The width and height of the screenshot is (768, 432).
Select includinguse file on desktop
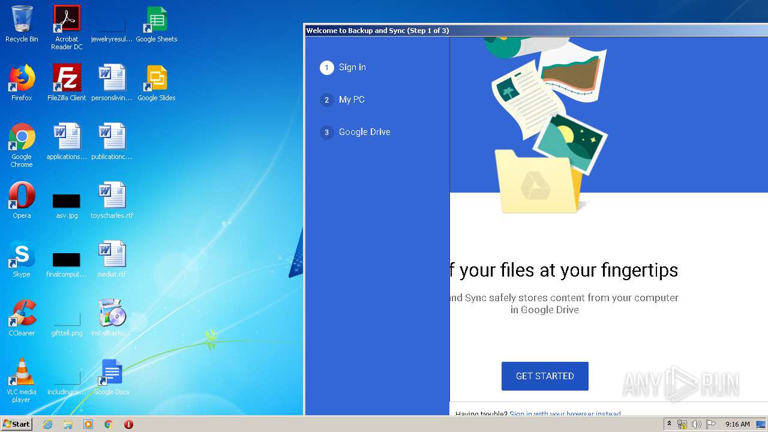click(67, 384)
